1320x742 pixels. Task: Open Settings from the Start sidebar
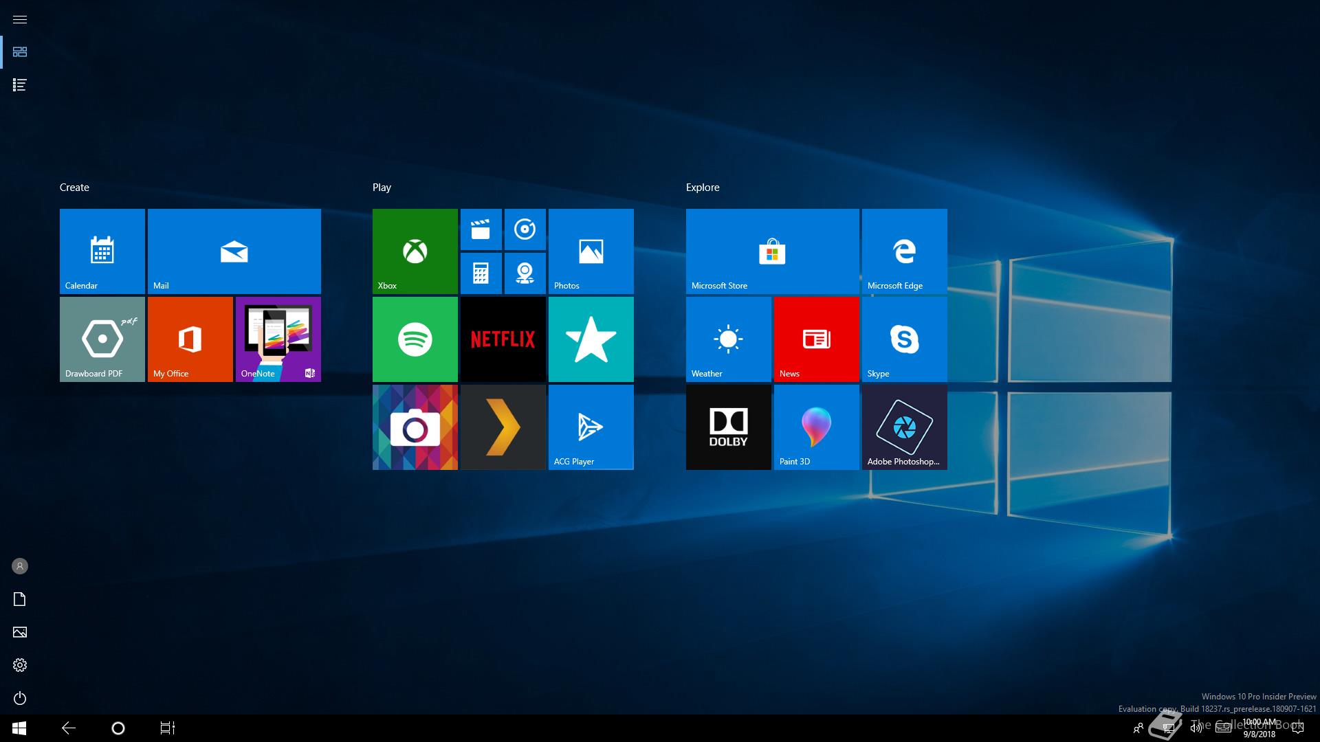pyautogui.click(x=20, y=665)
